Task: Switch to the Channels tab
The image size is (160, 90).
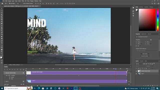Action: pyautogui.click(x=141, y=61)
